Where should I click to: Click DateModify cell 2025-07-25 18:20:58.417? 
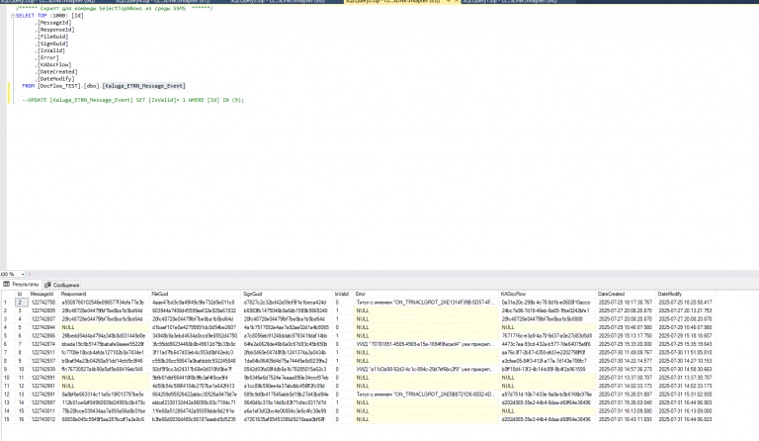coord(686,302)
